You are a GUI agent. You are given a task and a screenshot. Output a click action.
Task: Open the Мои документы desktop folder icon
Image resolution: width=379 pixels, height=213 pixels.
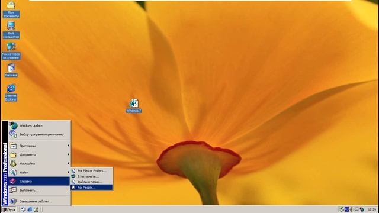11,9
